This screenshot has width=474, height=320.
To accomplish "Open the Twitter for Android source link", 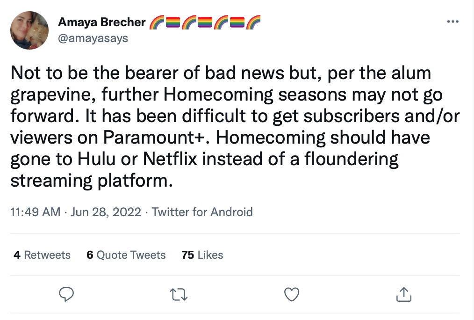I will [202, 212].
